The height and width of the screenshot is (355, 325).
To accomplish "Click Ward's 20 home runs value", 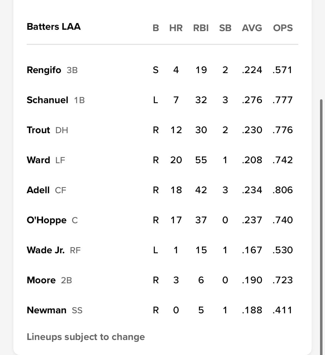I will coord(176,160).
